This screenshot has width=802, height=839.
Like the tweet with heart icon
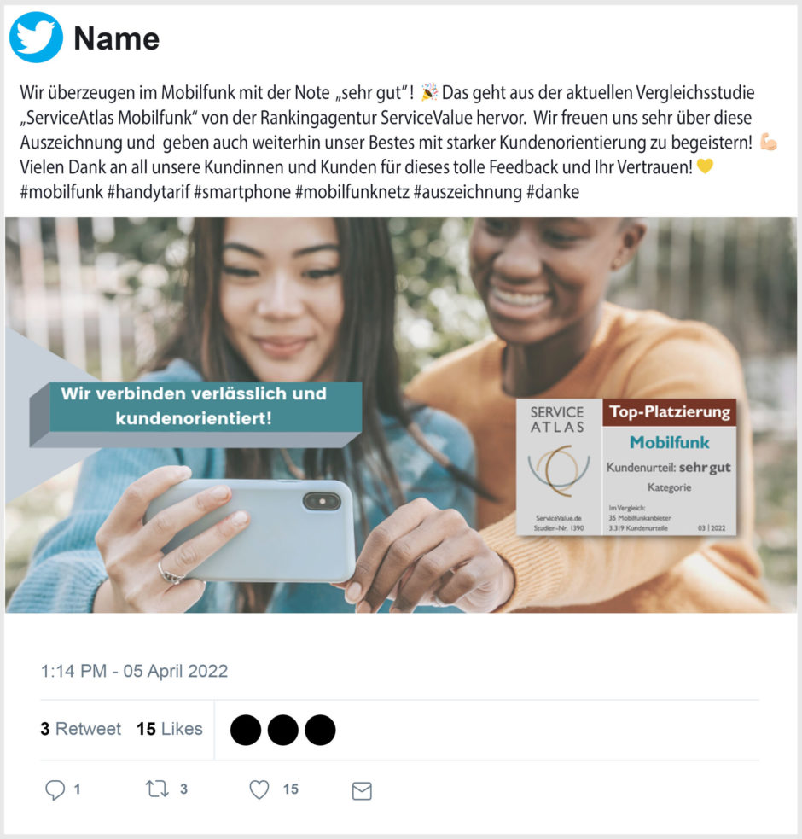pos(259,789)
